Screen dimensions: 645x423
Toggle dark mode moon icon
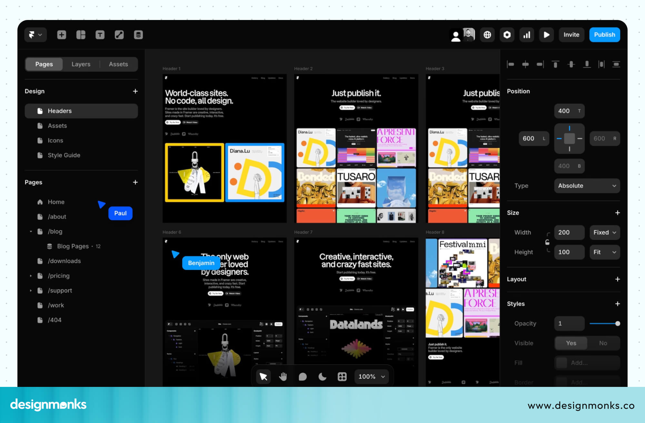click(x=322, y=377)
